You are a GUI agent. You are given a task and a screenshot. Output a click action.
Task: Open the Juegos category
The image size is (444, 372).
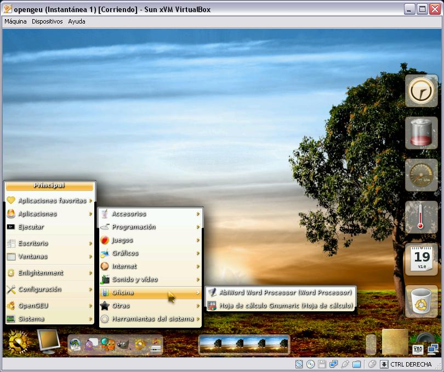150,240
